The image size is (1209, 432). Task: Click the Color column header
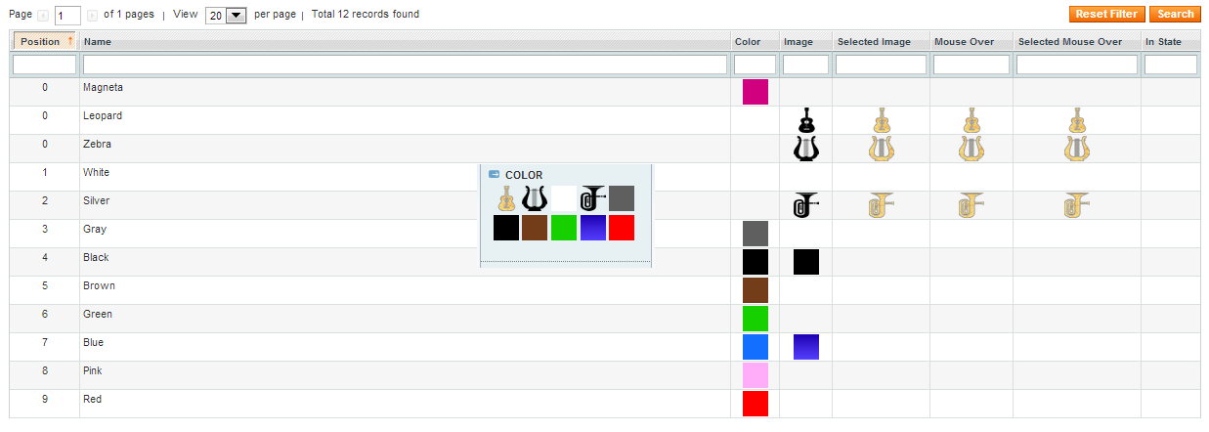click(x=755, y=42)
